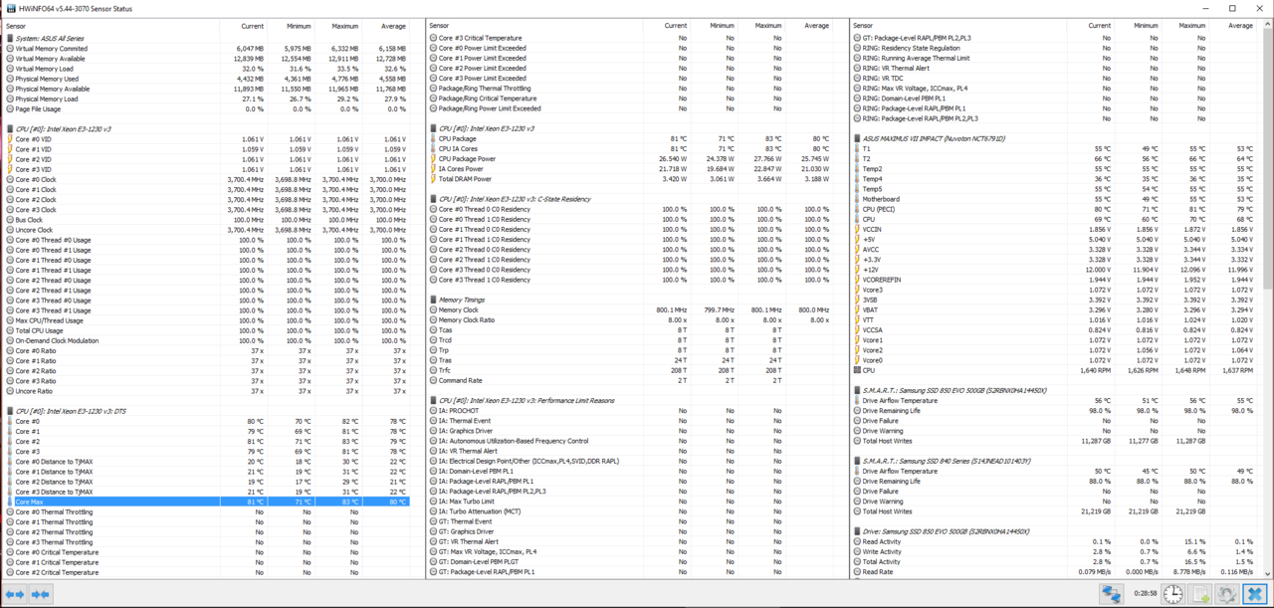Image resolution: width=1274 pixels, height=608 pixels.
Task: Open the network remote monitoring icon
Action: [x=1111, y=594]
